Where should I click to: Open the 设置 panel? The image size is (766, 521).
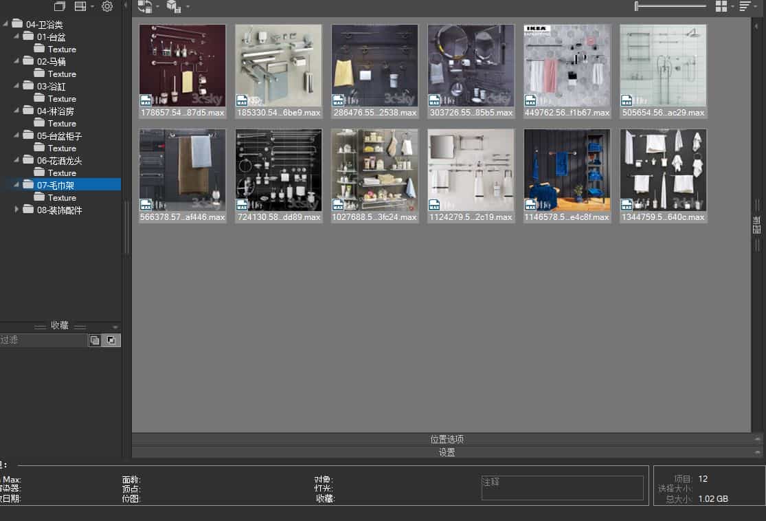coord(447,452)
